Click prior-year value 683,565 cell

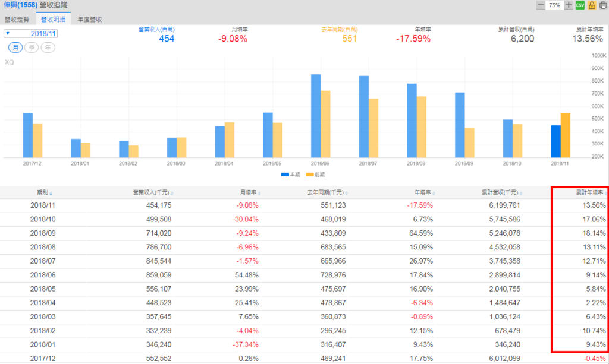pyautogui.click(x=333, y=248)
